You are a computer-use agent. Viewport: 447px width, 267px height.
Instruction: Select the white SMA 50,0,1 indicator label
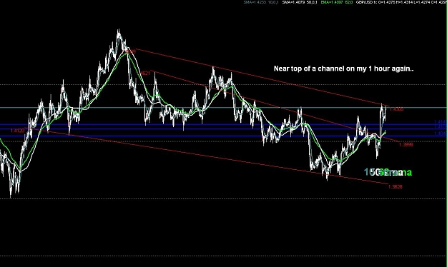click(300, 2)
